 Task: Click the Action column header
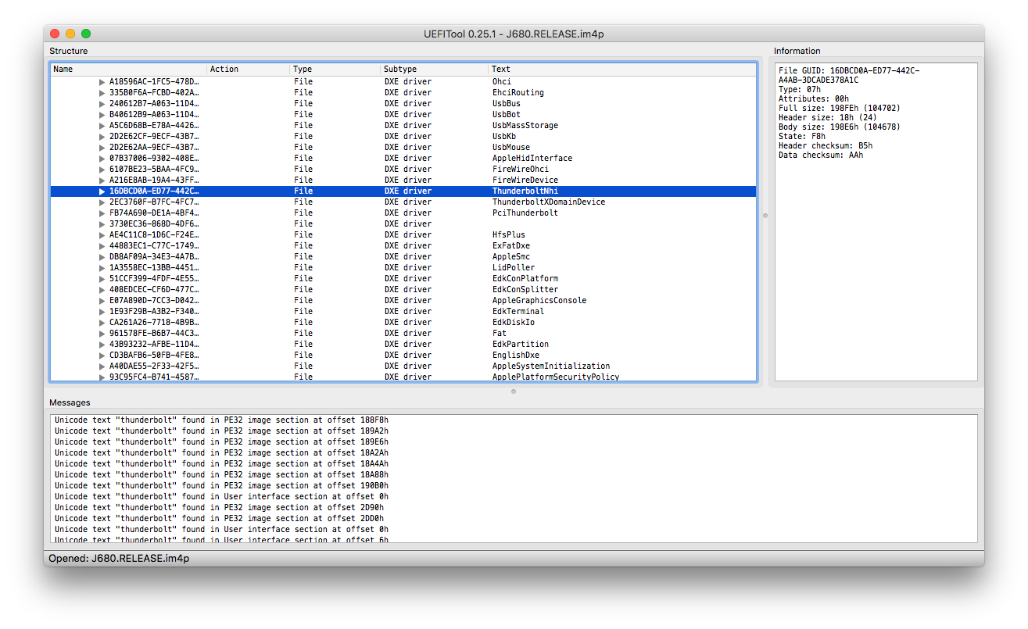pos(249,70)
